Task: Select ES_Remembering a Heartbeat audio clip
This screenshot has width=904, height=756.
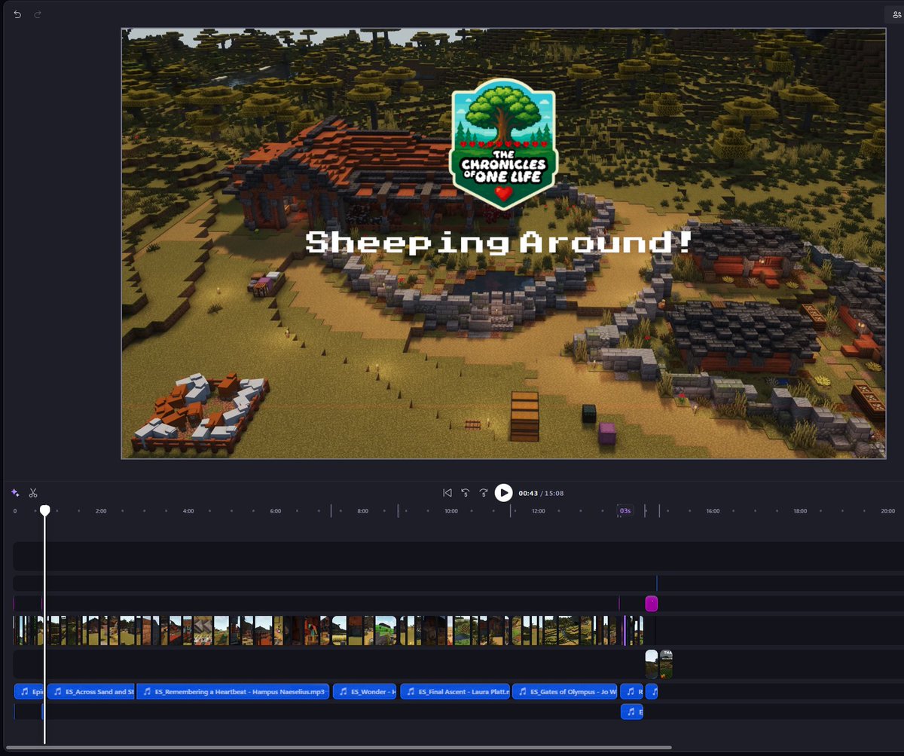Action: (233, 691)
